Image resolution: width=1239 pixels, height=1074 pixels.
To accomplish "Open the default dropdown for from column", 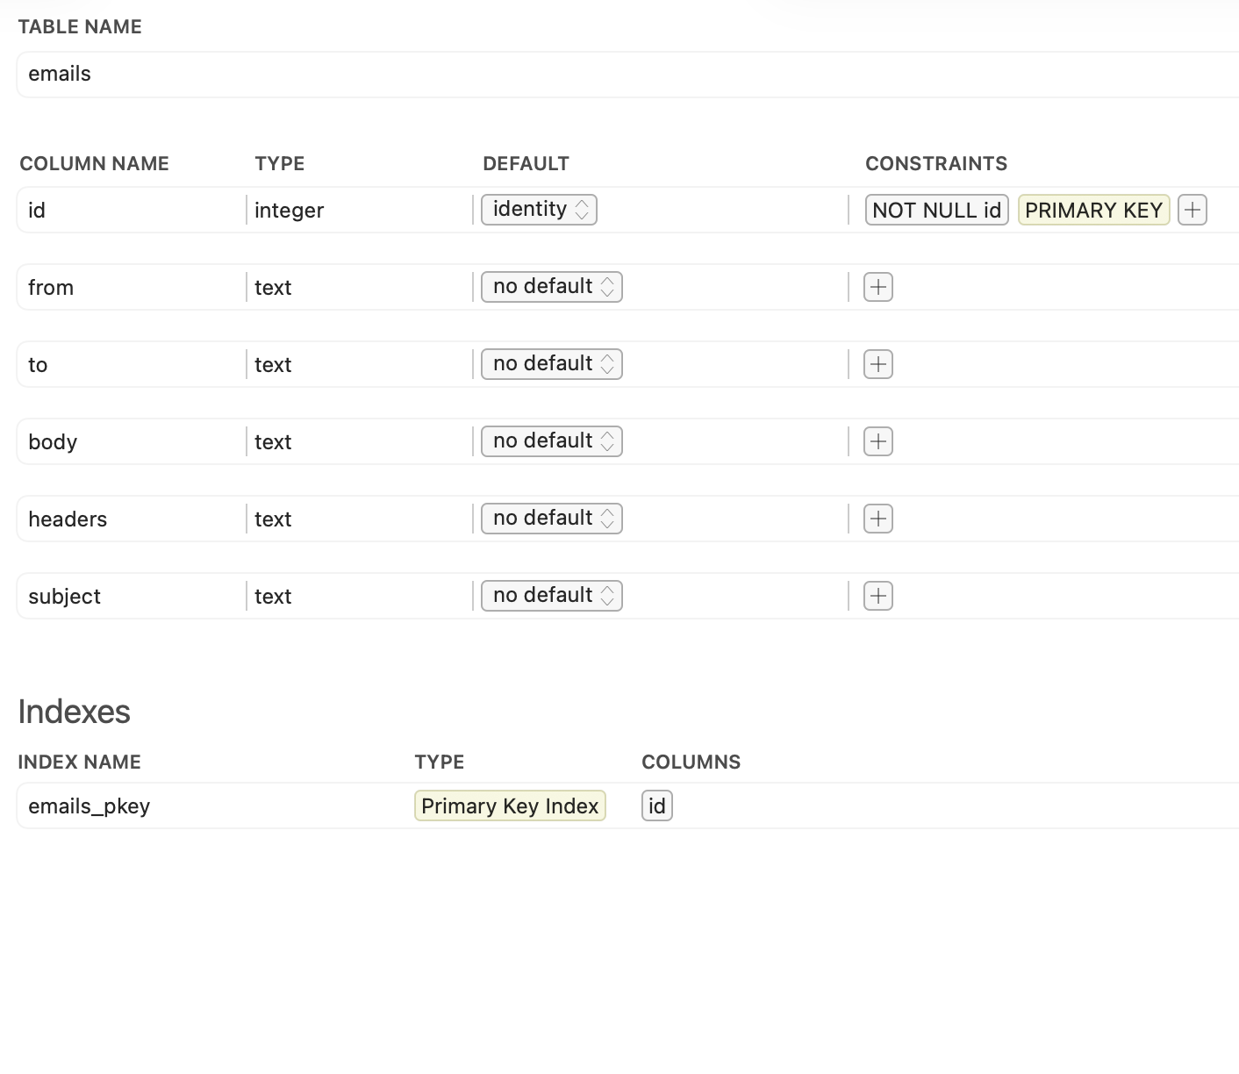I will (551, 287).
